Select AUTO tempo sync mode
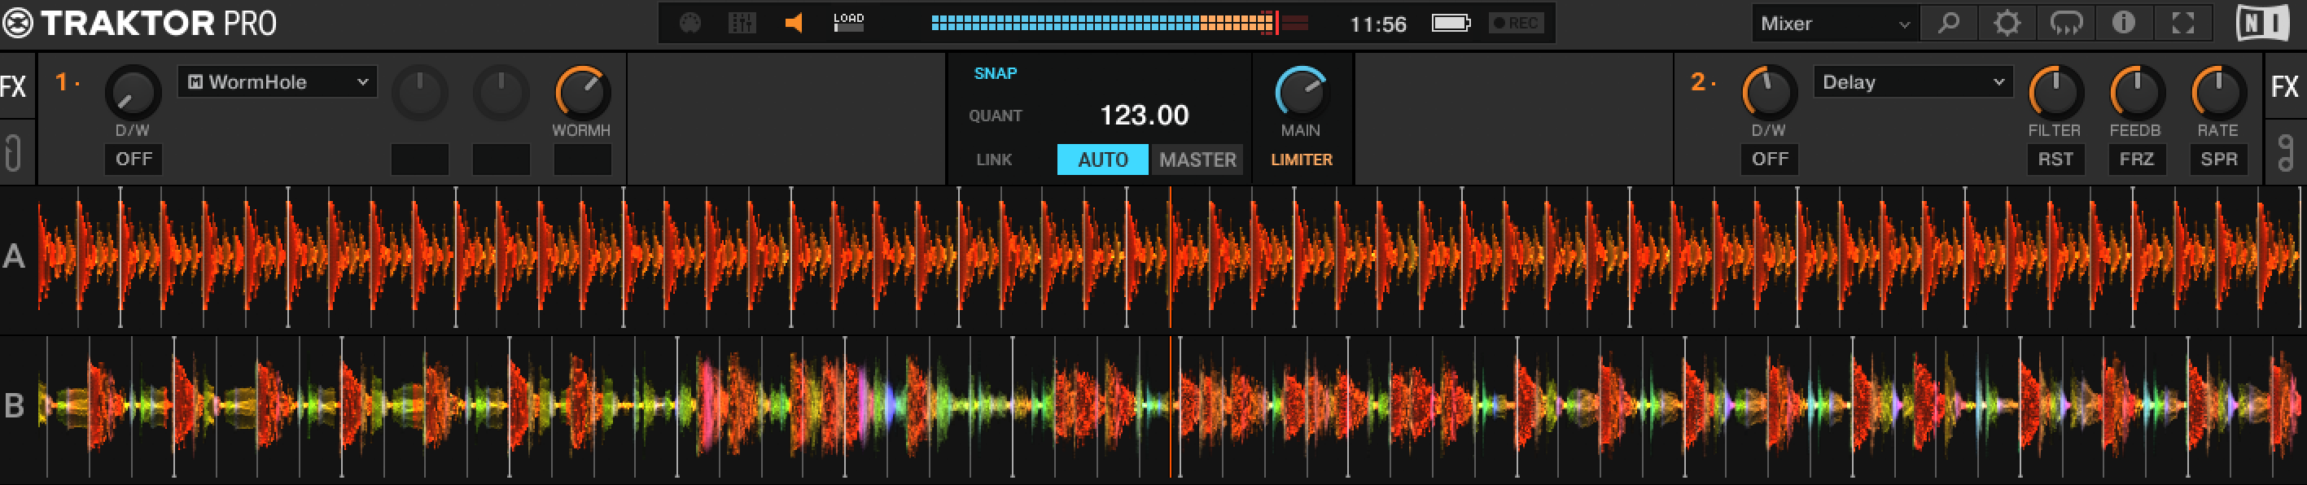 coord(1102,159)
